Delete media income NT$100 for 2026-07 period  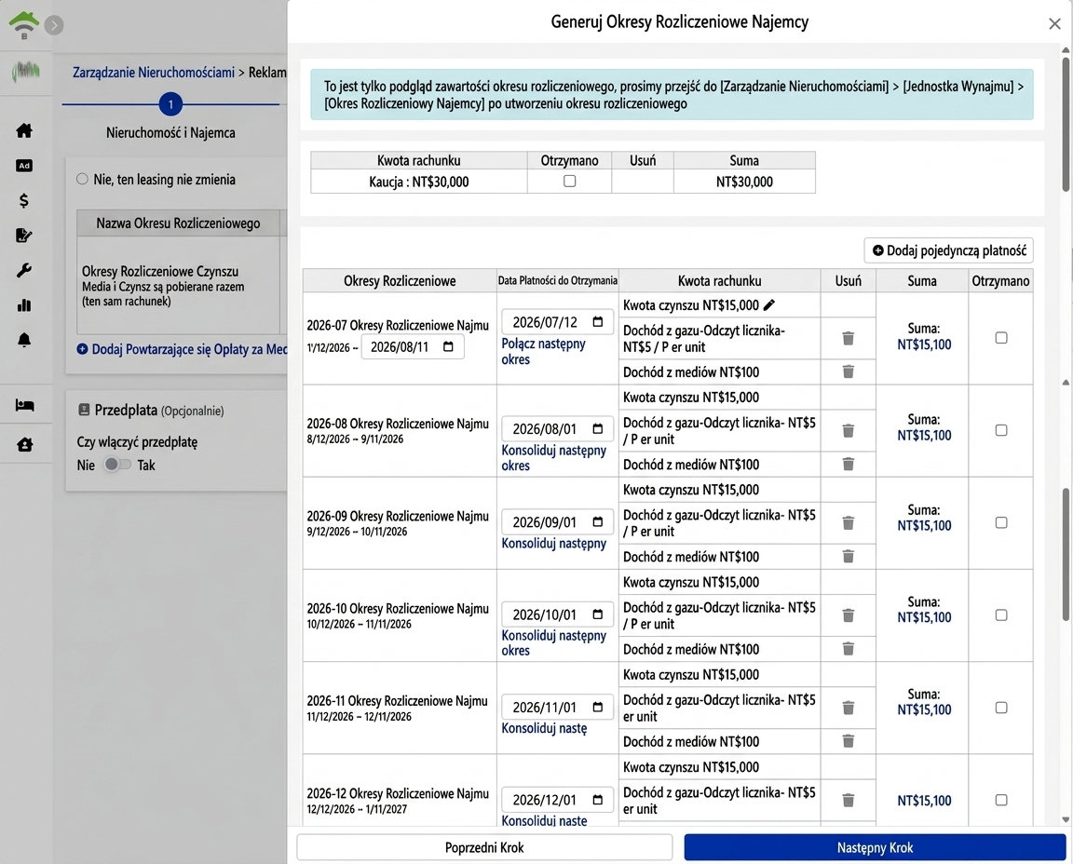click(848, 371)
